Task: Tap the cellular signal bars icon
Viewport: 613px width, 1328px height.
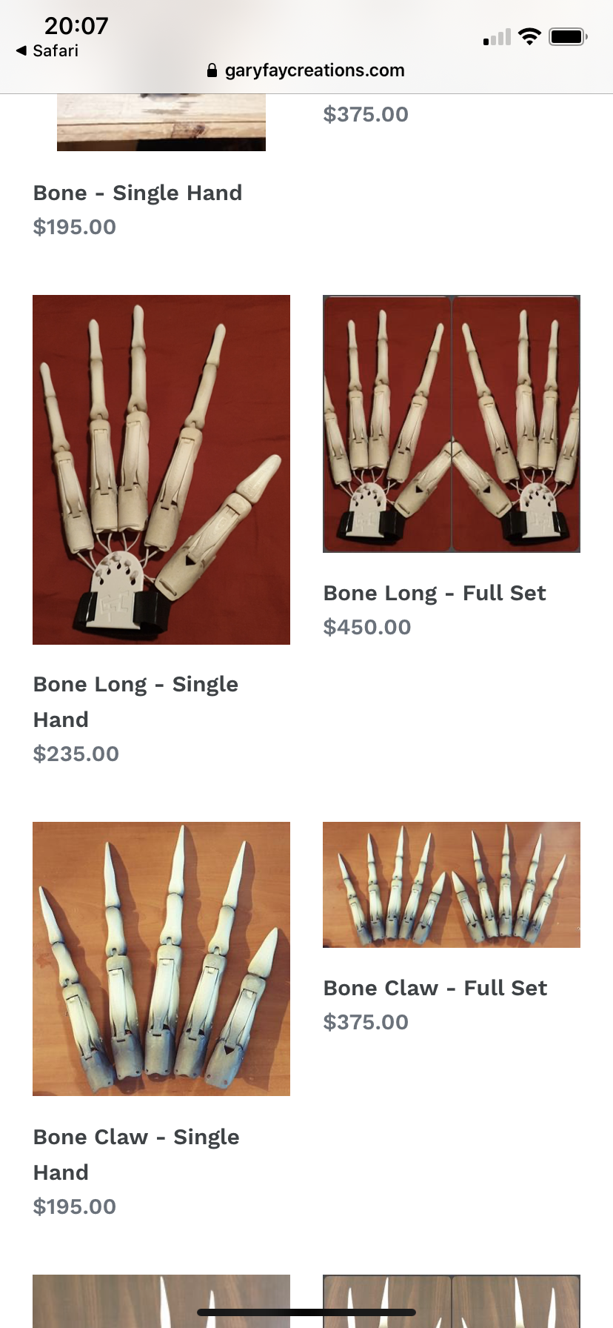Action: (x=497, y=37)
